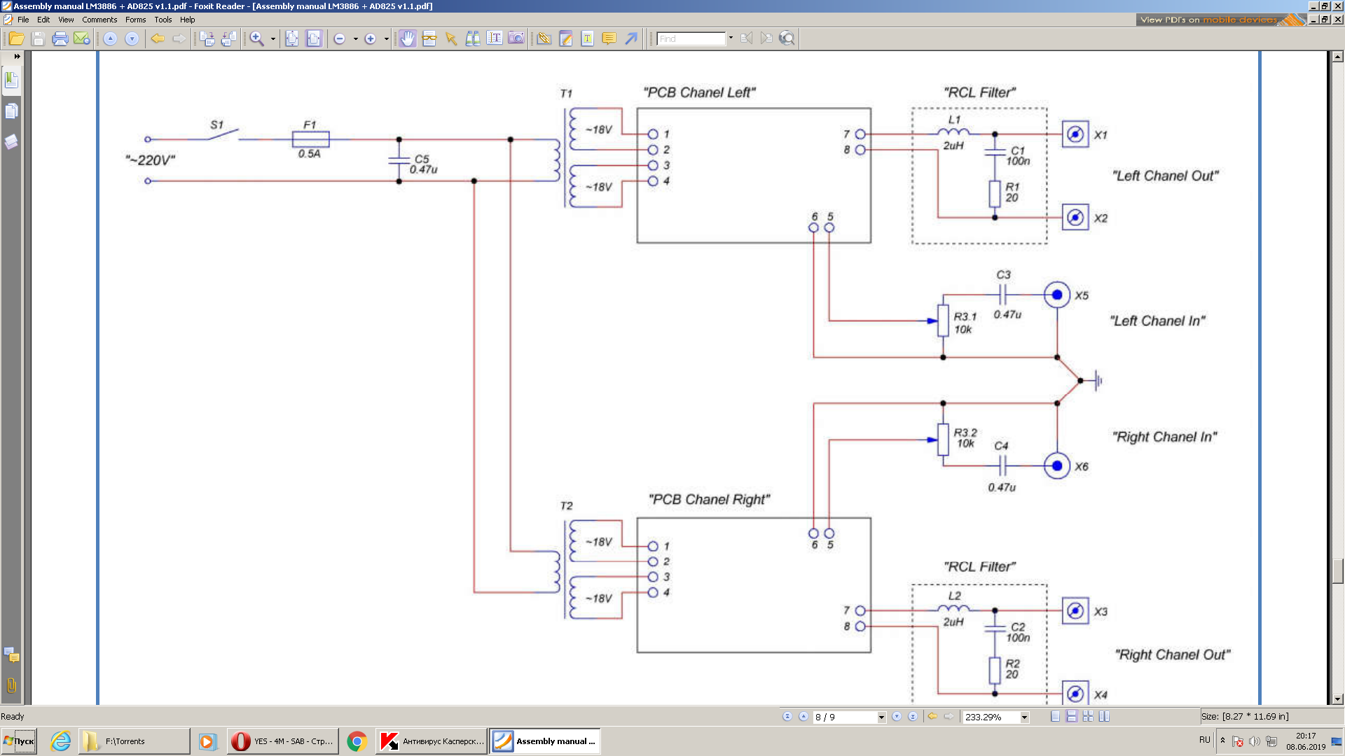This screenshot has width=1345, height=756.
Task: Open the Find options dropdown arrow
Action: pyautogui.click(x=731, y=38)
